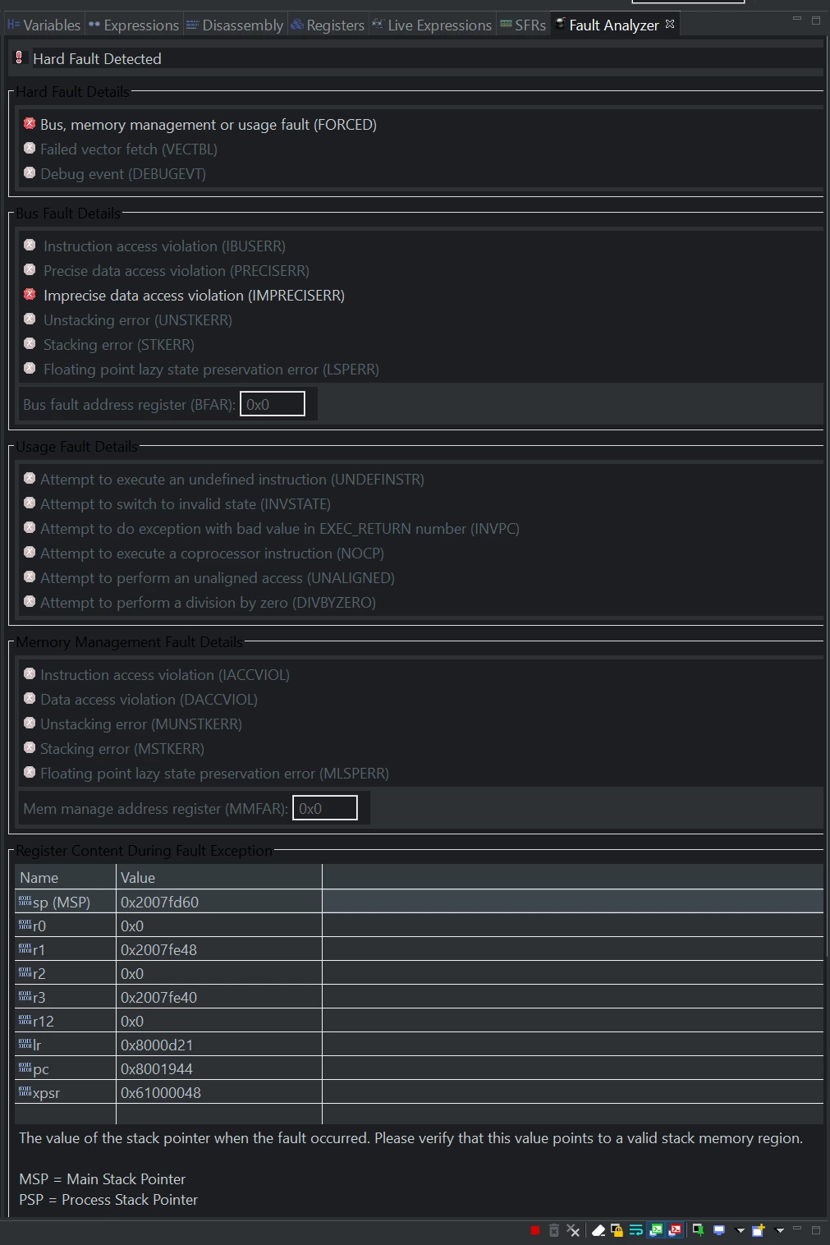830x1245 pixels.
Task: Select the r1 register row name
Action: pos(39,949)
